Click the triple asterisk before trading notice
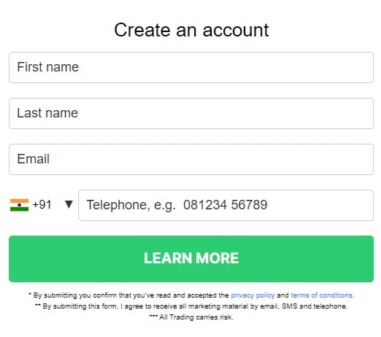Image resolution: width=381 pixels, height=337 pixels. (x=153, y=316)
